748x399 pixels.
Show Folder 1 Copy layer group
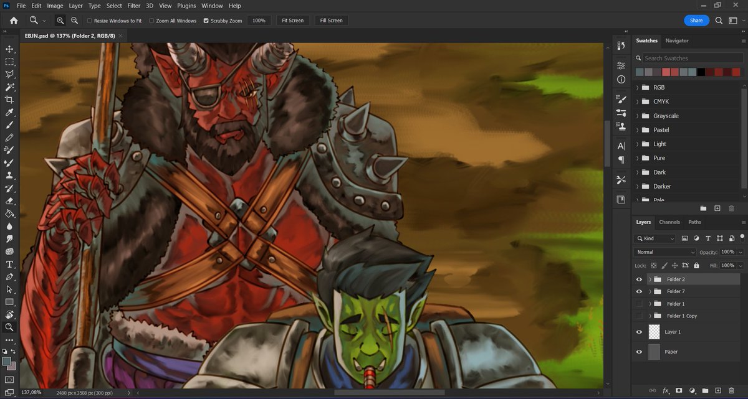pos(639,316)
